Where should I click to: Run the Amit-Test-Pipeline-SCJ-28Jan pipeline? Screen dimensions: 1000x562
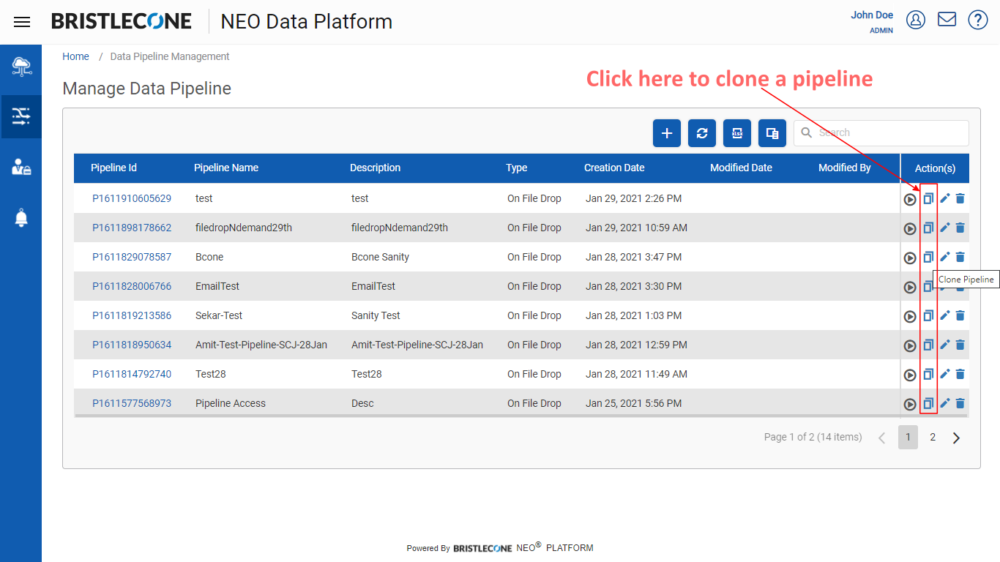910,345
